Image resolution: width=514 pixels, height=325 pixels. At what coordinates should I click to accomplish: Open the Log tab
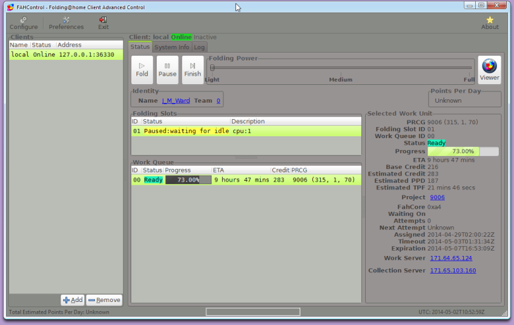199,47
